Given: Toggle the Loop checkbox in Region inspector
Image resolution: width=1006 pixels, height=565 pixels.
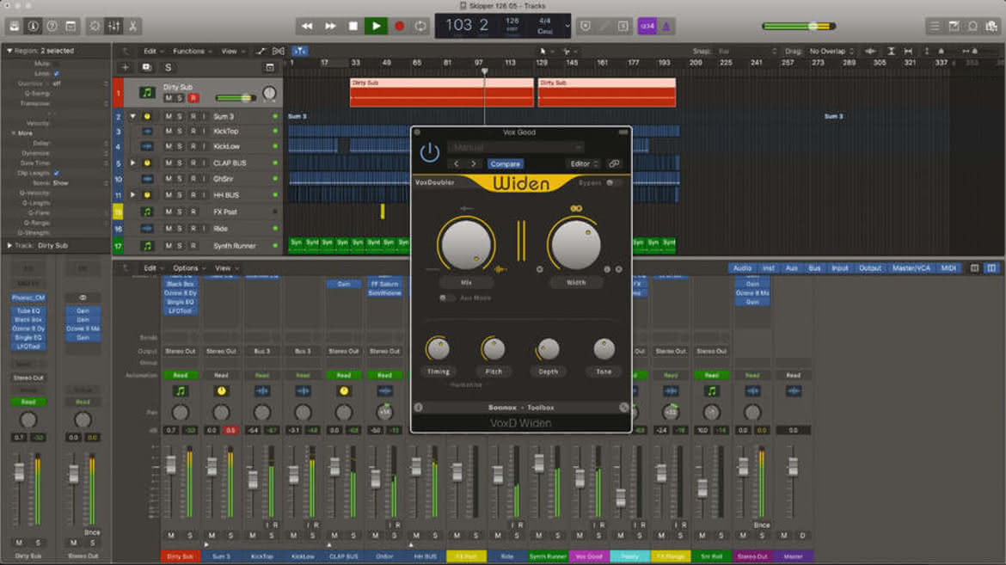Looking at the screenshot, I should coord(57,74).
